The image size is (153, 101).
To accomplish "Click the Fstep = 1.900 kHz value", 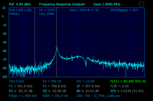I will 23,96.
